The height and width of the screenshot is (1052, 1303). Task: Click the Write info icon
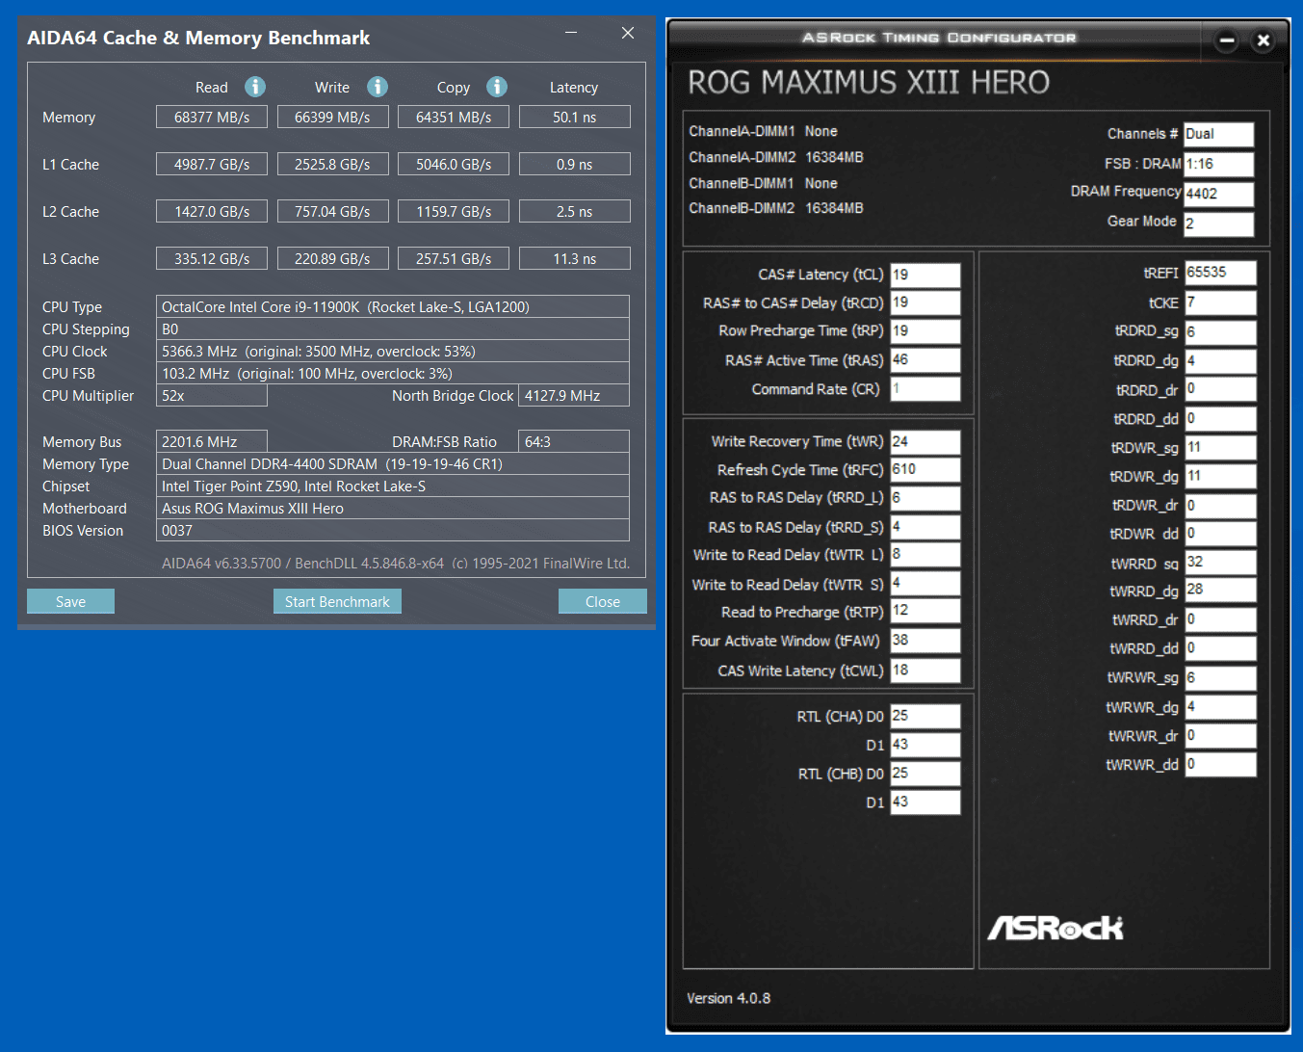[x=378, y=87]
